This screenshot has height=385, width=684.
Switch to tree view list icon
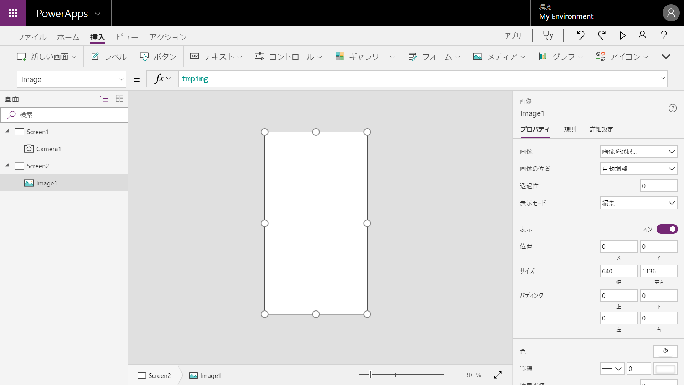point(104,98)
